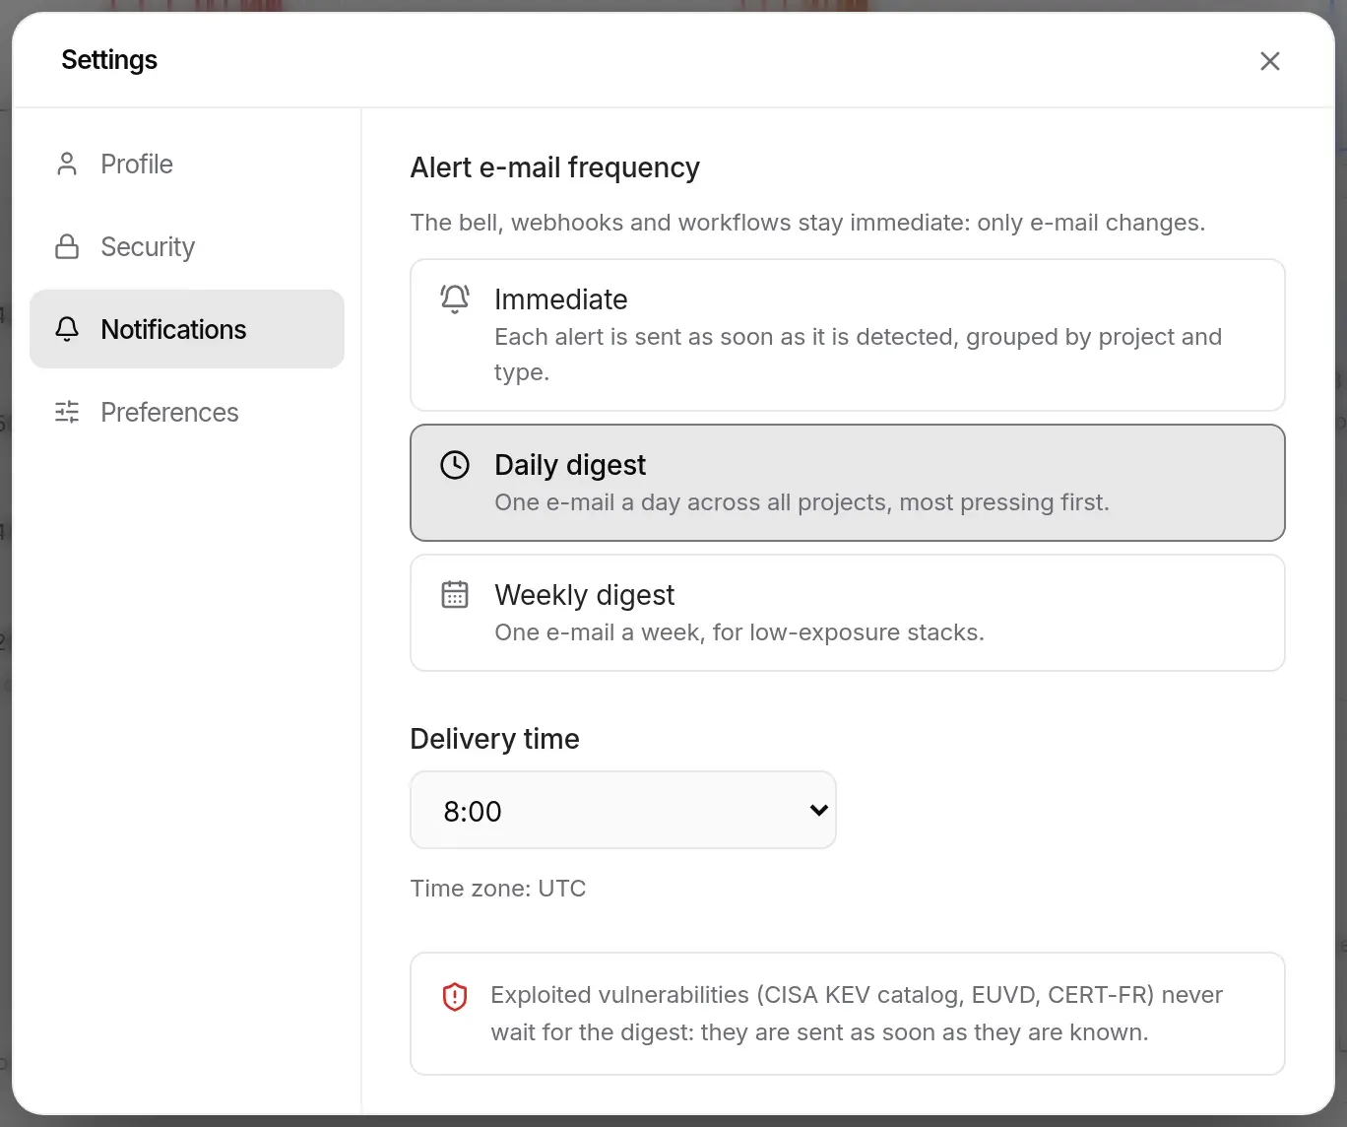Click the 'Alert e-mail frequency' heading
This screenshot has height=1127, width=1347.
pyautogui.click(x=555, y=167)
